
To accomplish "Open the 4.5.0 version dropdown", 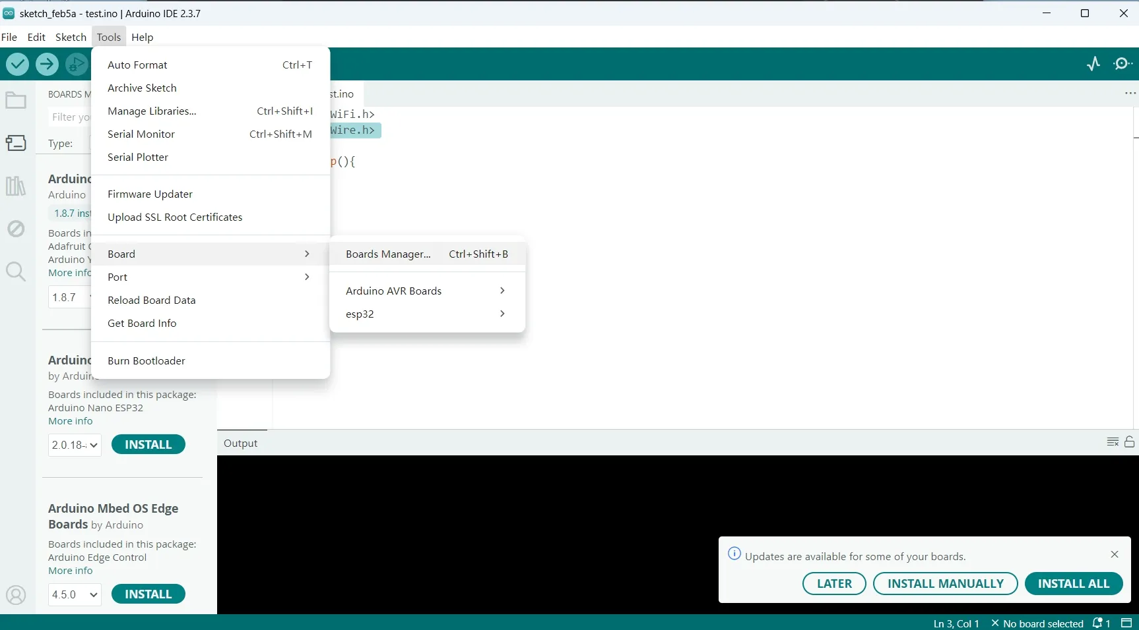I will point(75,594).
